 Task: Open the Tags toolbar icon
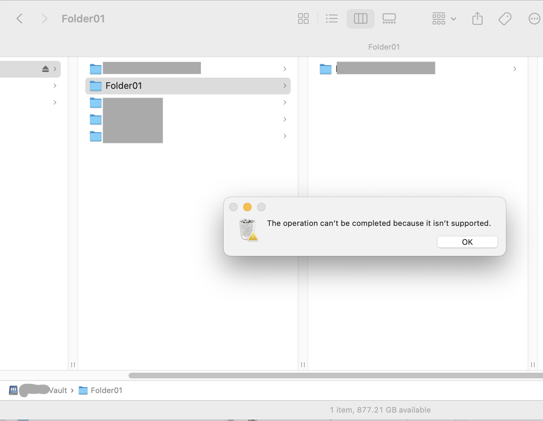pyautogui.click(x=505, y=19)
